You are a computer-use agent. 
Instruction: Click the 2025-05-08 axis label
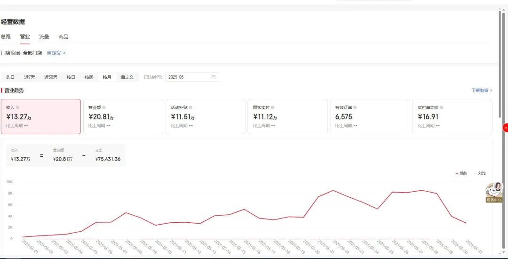(134, 248)
